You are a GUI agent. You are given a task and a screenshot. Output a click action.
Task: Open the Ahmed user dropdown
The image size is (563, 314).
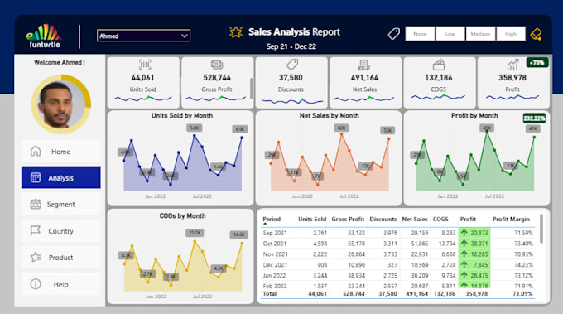pyautogui.click(x=143, y=36)
